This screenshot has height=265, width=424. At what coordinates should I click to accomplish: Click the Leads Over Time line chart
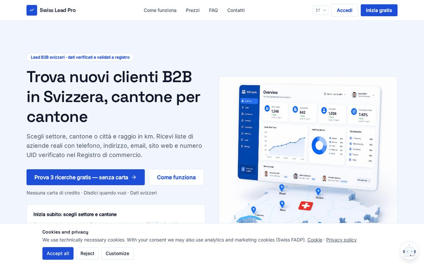tap(285, 143)
